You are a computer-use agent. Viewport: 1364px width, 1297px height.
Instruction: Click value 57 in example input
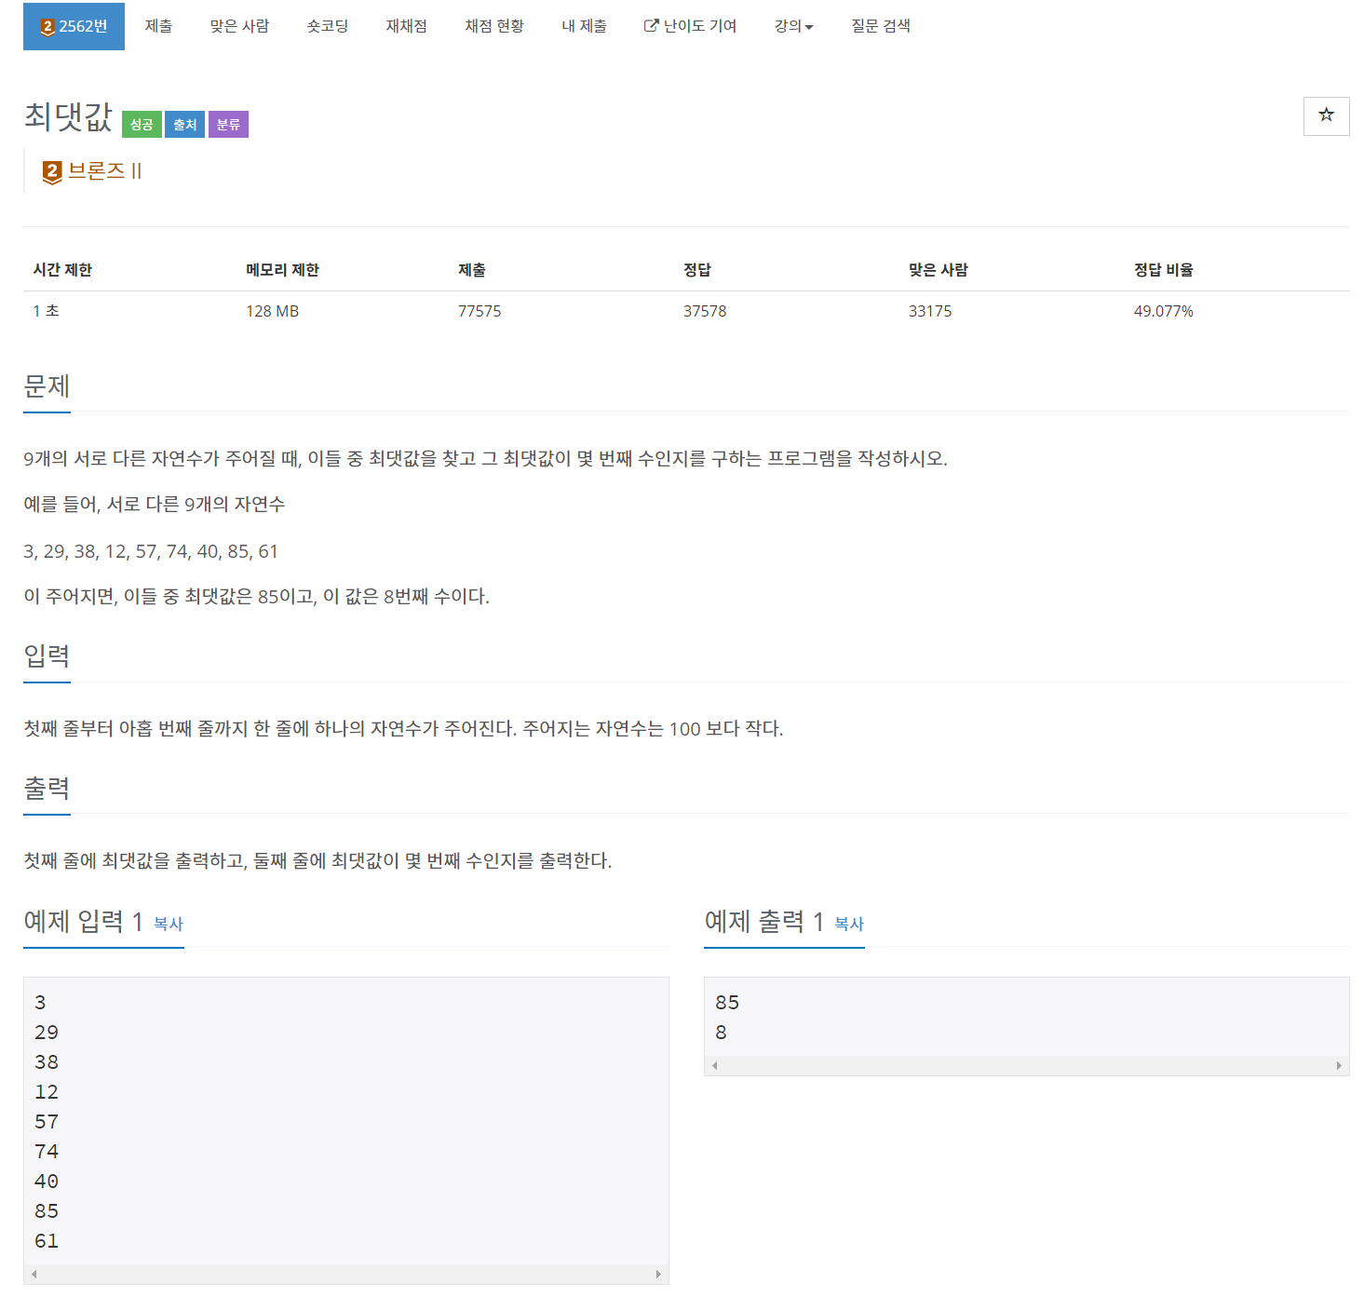(47, 1122)
